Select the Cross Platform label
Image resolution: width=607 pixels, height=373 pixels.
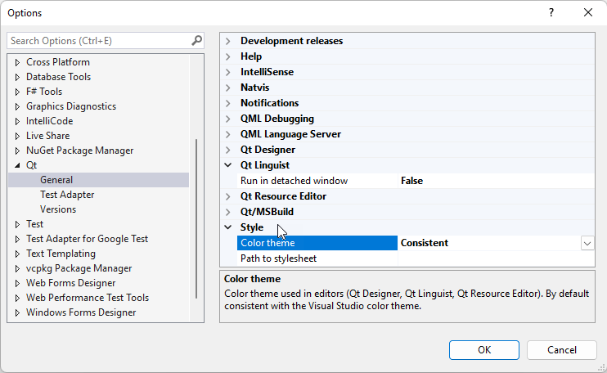pos(58,62)
